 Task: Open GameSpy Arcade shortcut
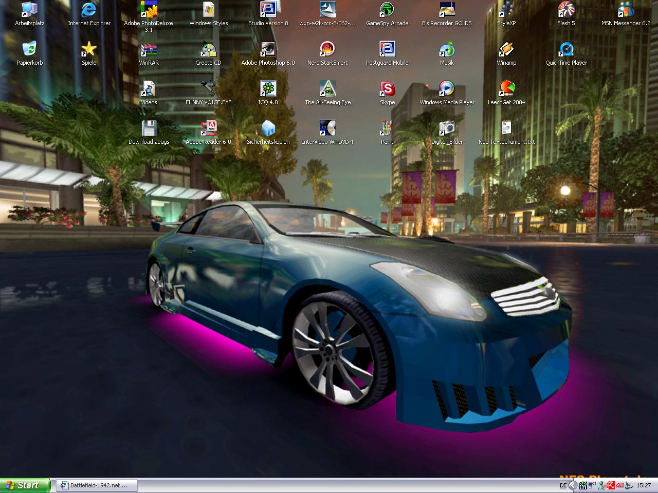click(387, 14)
